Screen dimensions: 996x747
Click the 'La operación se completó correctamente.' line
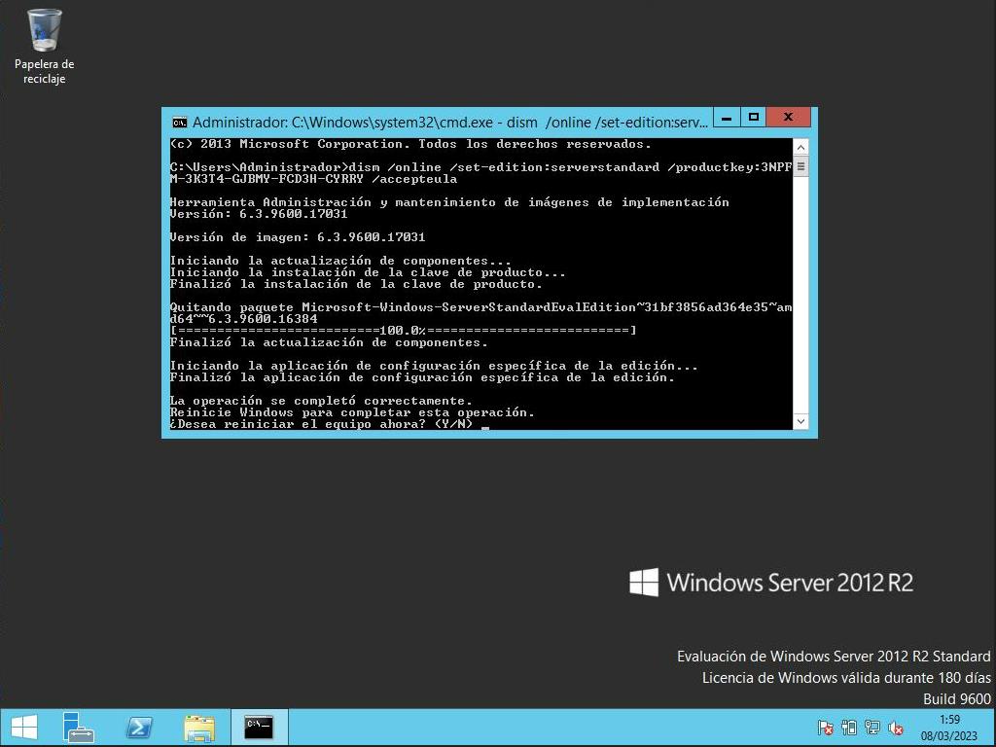321,401
